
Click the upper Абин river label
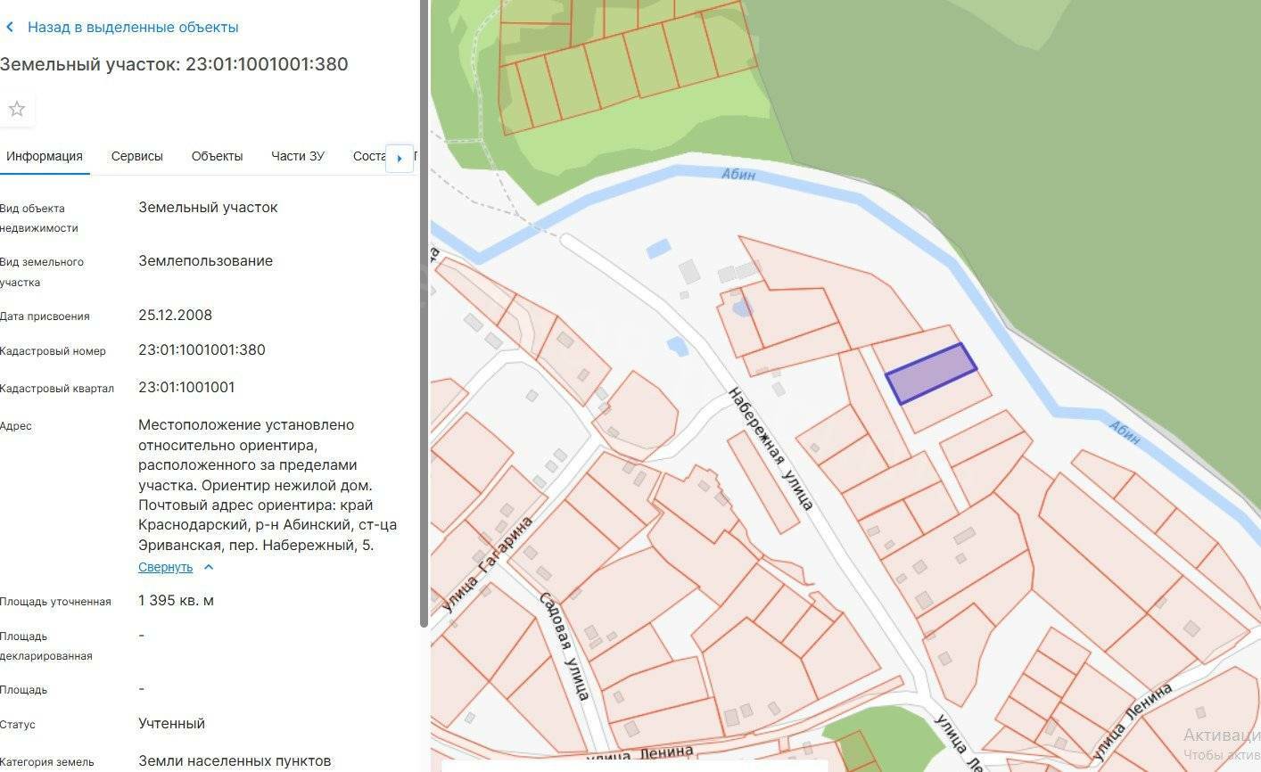pos(738,174)
